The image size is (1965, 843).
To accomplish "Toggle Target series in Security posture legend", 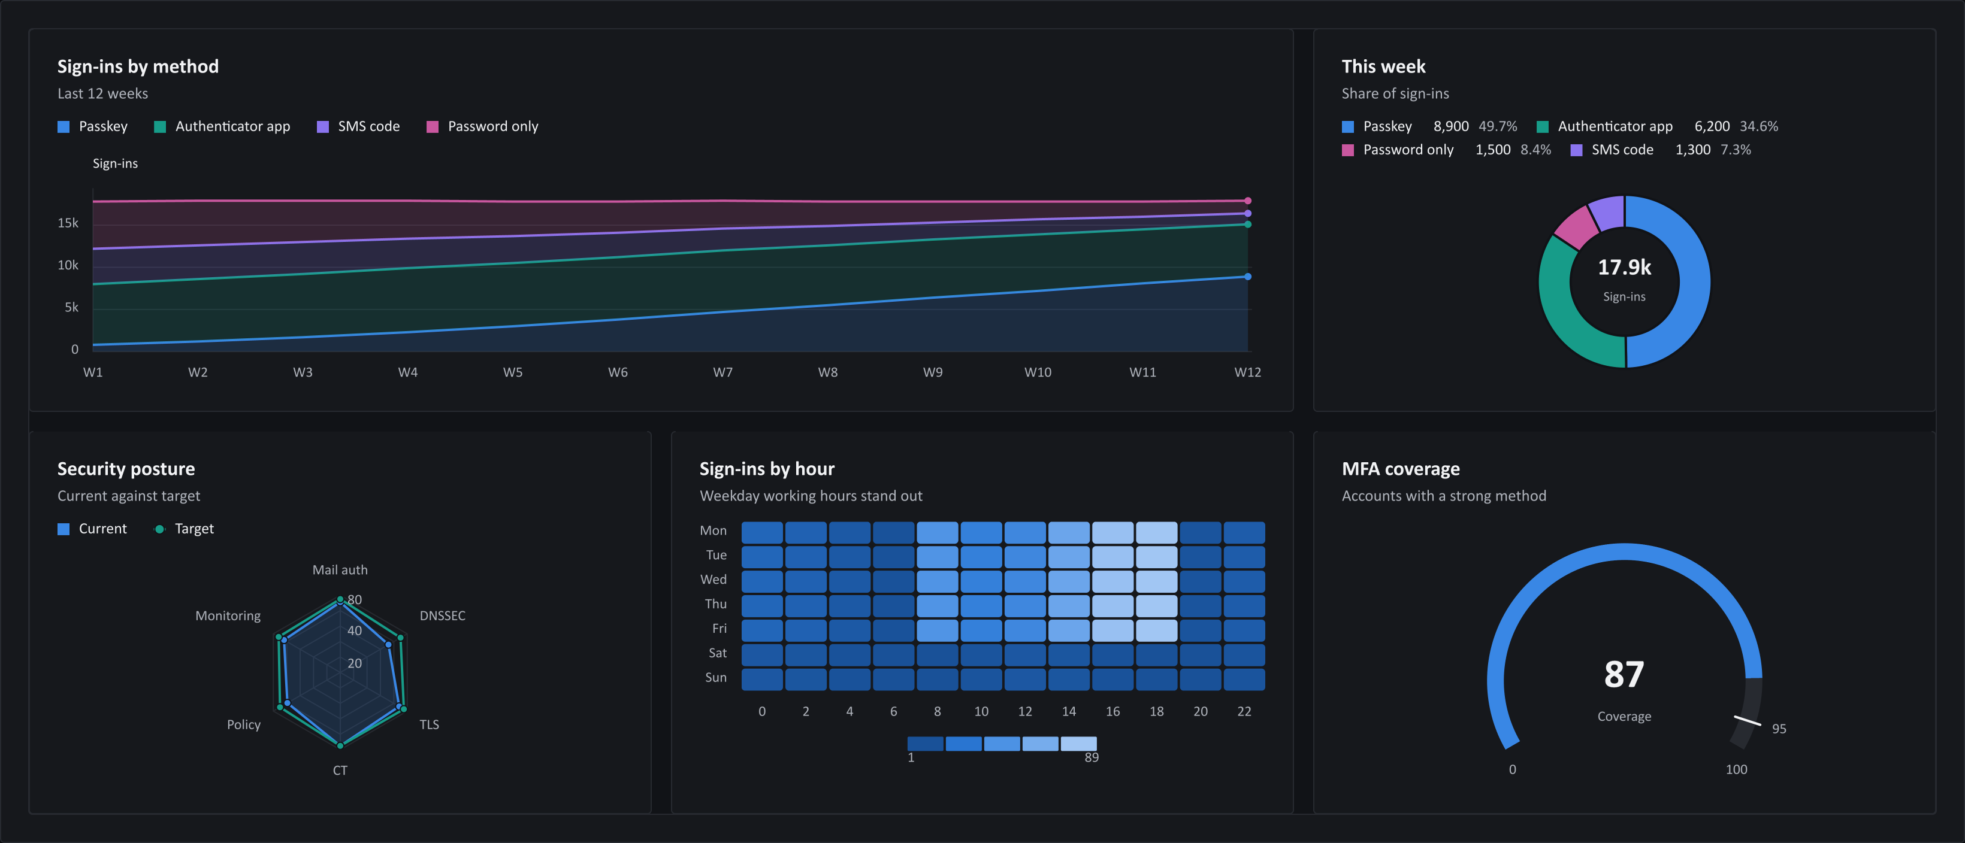I will pyautogui.click(x=184, y=529).
